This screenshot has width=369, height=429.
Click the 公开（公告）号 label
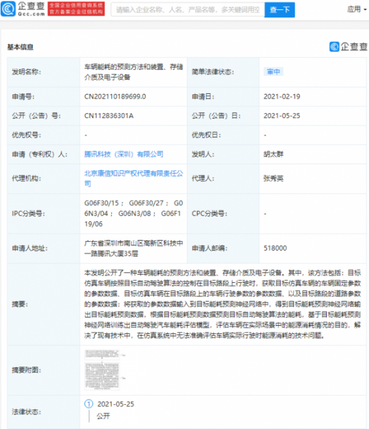36,116
